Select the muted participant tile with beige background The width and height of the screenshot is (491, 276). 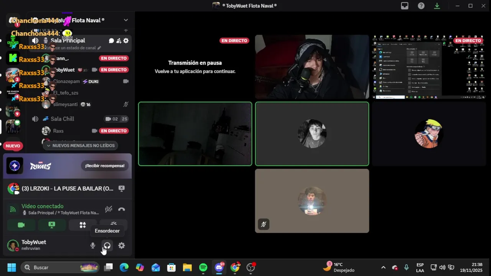[312, 201]
